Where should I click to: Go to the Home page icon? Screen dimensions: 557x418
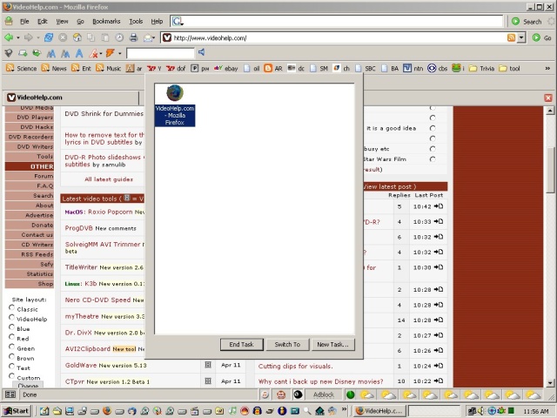click(77, 37)
